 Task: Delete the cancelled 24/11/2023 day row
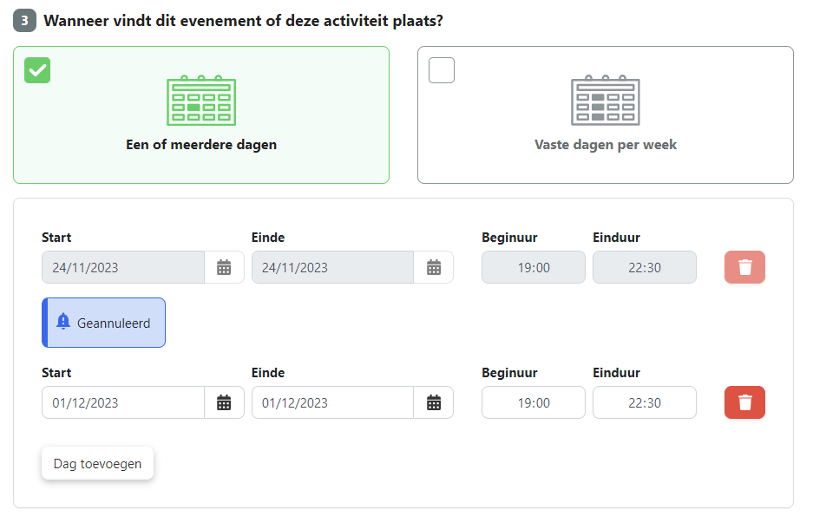(744, 267)
